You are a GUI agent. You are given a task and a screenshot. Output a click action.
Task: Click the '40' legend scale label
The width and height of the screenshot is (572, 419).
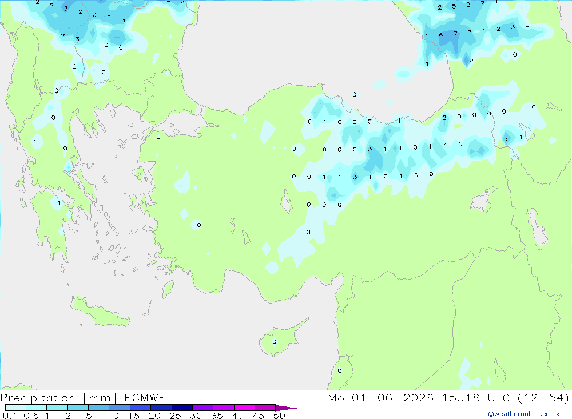(x=237, y=416)
